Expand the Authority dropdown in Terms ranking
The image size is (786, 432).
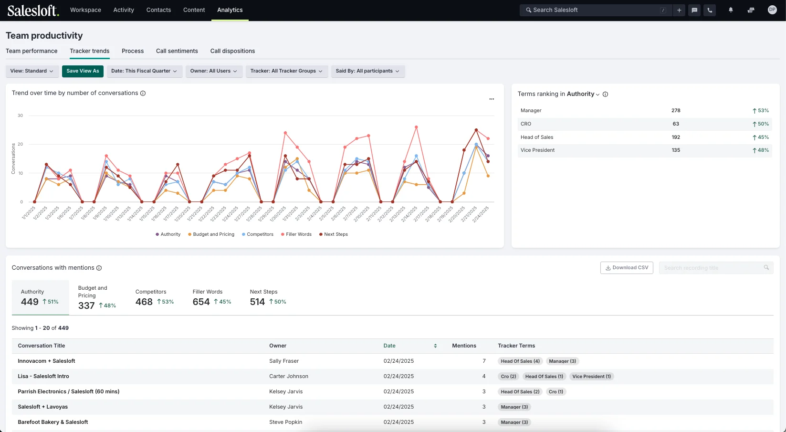(x=583, y=94)
